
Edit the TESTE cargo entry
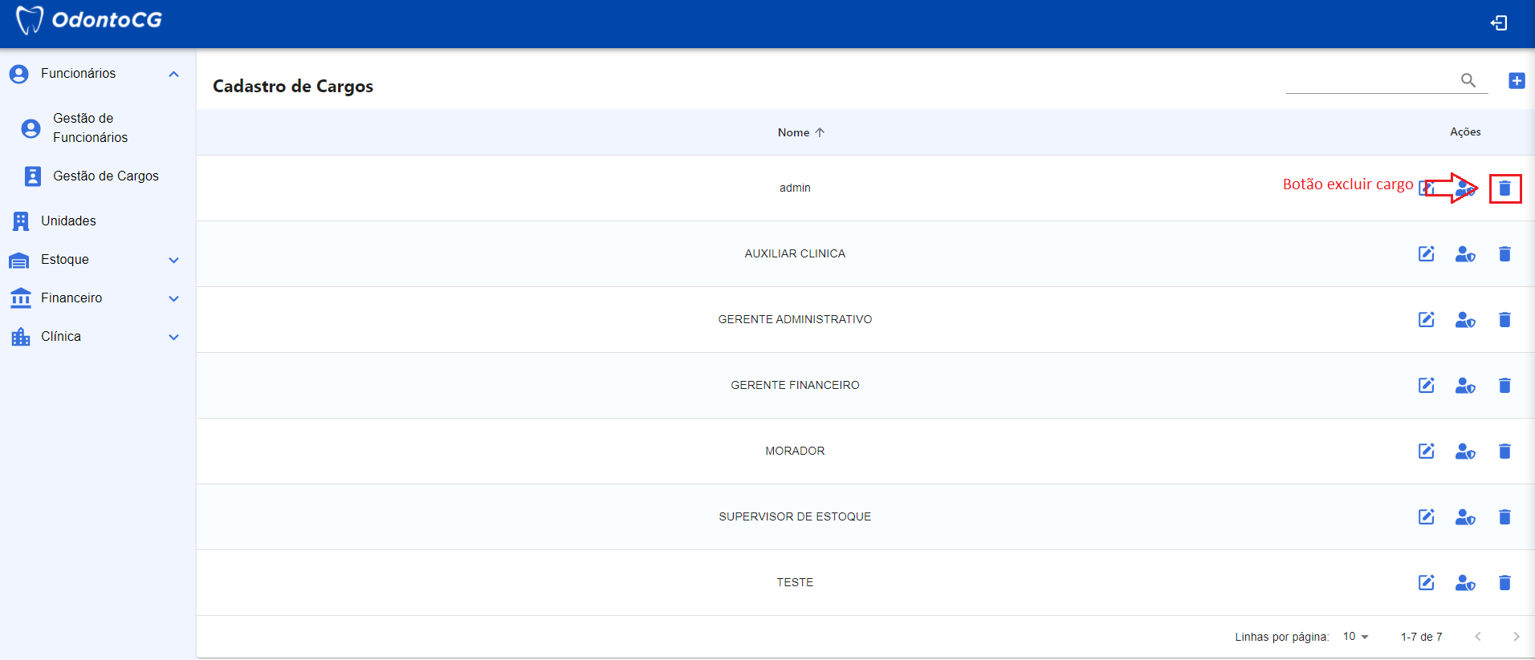1426,583
